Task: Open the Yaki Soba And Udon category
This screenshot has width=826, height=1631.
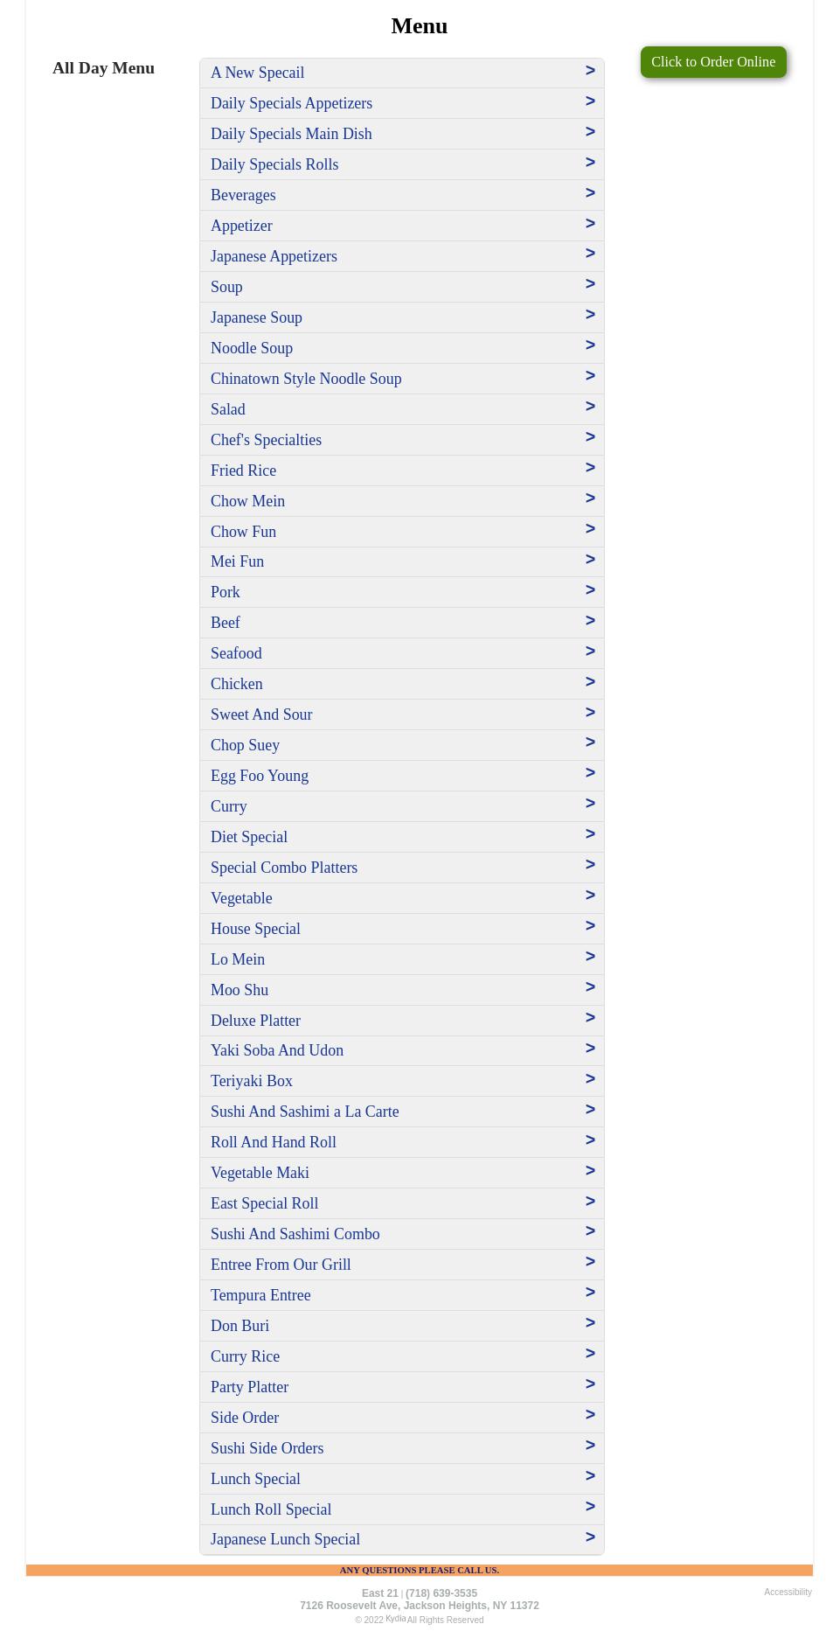Action: [x=277, y=1050]
